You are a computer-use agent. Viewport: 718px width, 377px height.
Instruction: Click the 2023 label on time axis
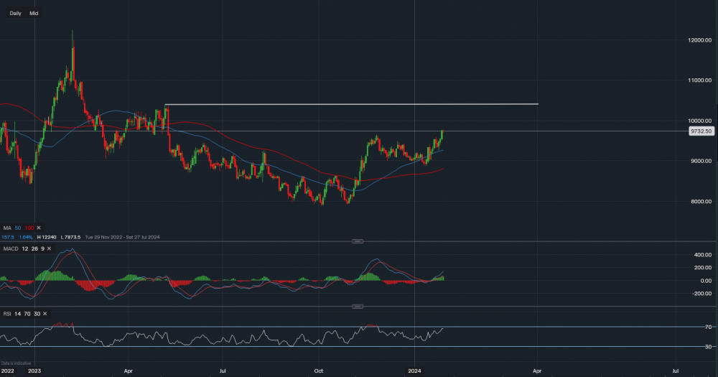click(x=34, y=371)
